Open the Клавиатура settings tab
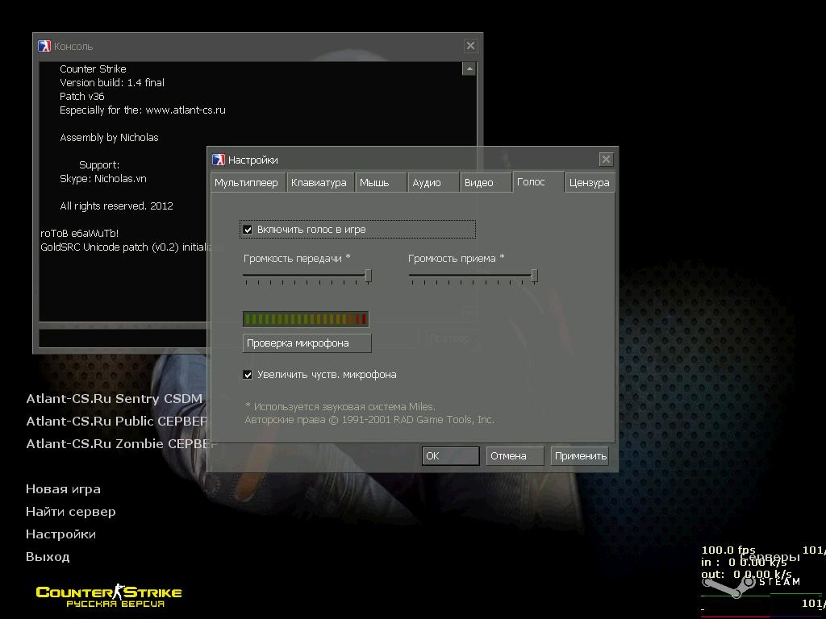826x619 pixels. 319,183
